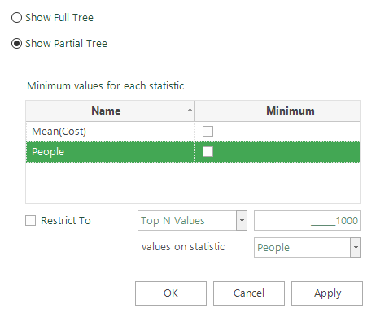Open the values on statistic People dropdown
Image resolution: width=367 pixels, height=312 pixels.
coord(308,247)
